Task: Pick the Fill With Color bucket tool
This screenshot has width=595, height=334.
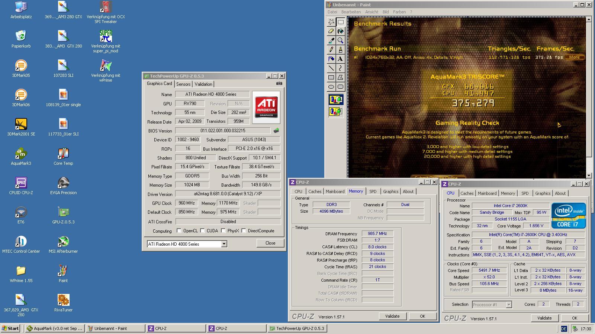Action: pyautogui.click(x=340, y=31)
